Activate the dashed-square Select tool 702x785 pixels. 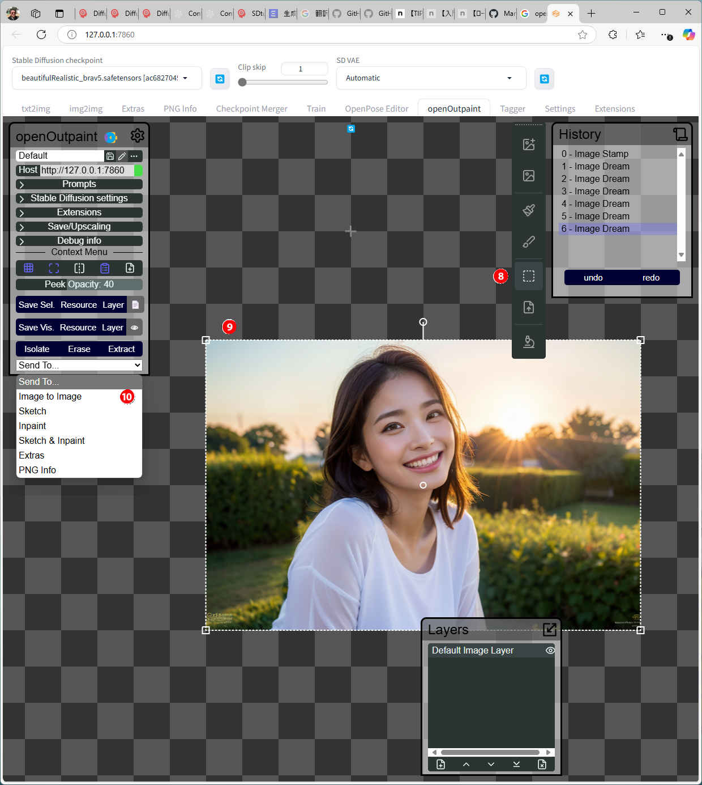click(528, 276)
